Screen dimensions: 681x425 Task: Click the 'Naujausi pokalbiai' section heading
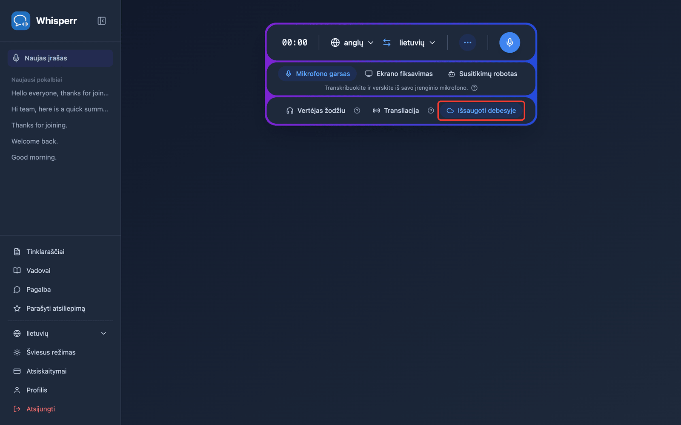point(37,79)
